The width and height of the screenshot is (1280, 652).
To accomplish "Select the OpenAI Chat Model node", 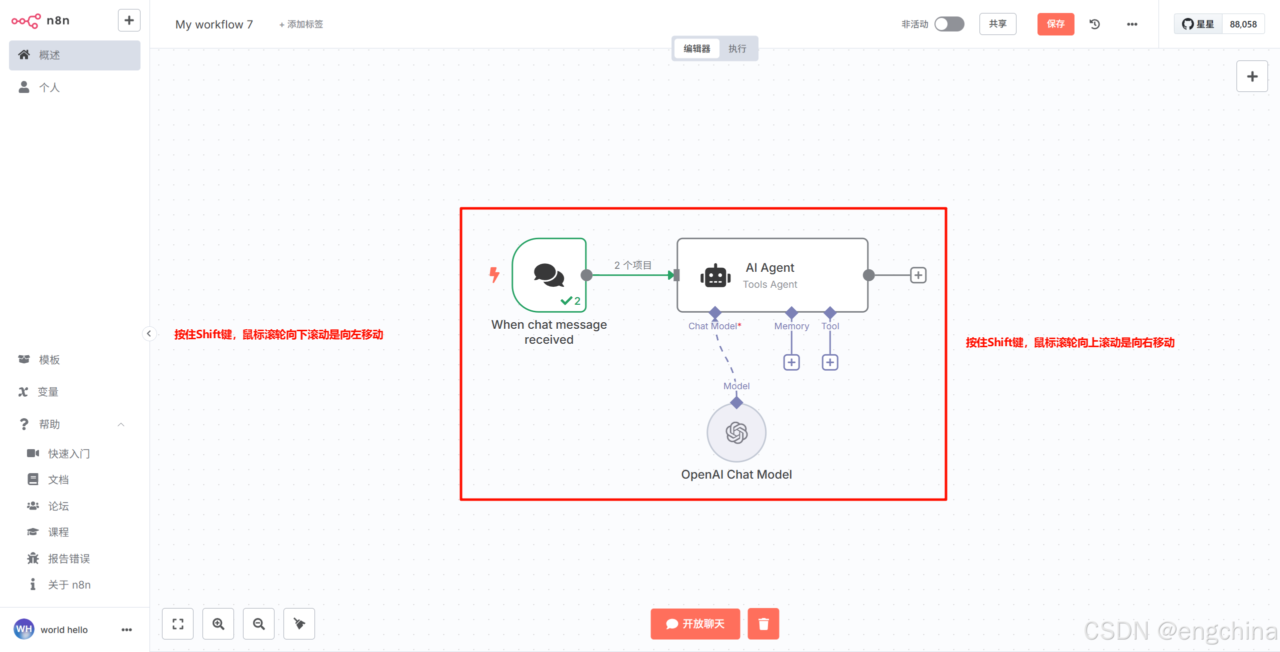I will click(736, 433).
